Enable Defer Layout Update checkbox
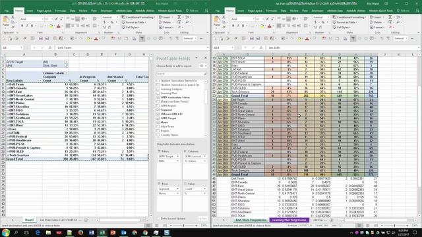 click(158, 219)
